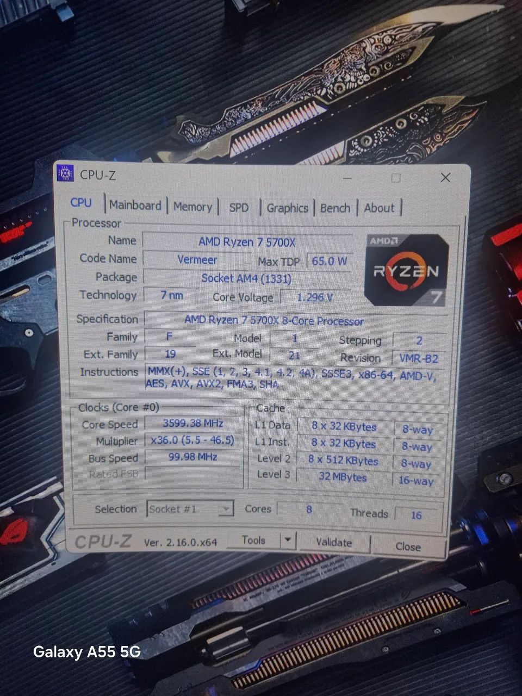Click the empty Rated FSB field
This screenshot has width=522, height=696.
point(193,473)
